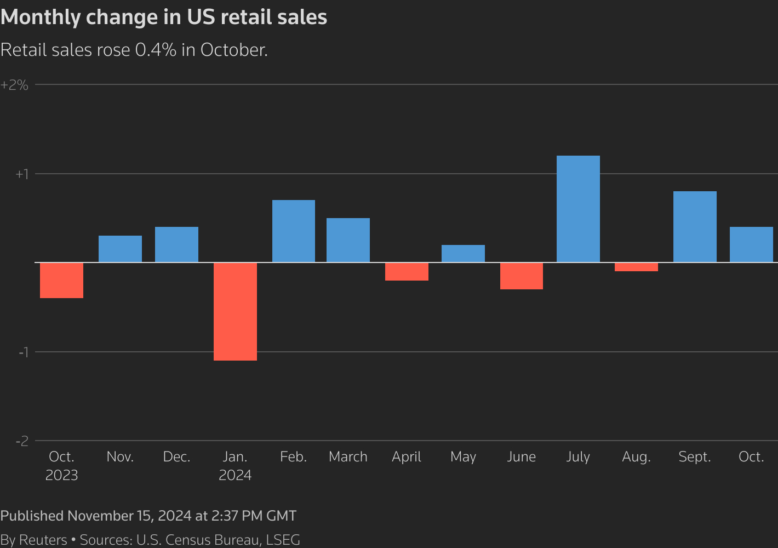Click the June red bar
Screen dimensions: 778x548
point(522,276)
